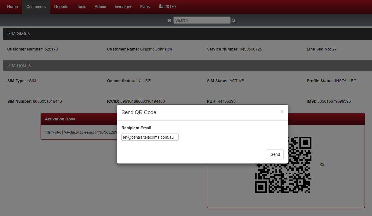Viewport: 372px width, 216px height.
Task: Click the Recipient Email label
Action: tap(136, 128)
